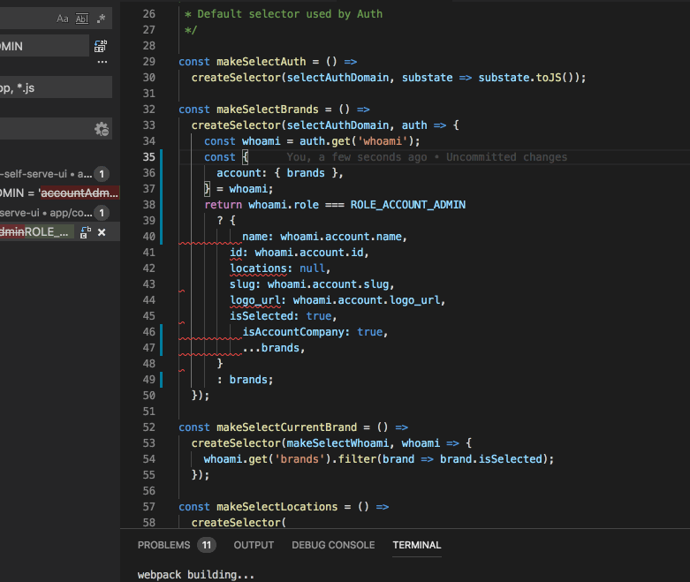Toggle Match Whole Word option

tap(82, 19)
